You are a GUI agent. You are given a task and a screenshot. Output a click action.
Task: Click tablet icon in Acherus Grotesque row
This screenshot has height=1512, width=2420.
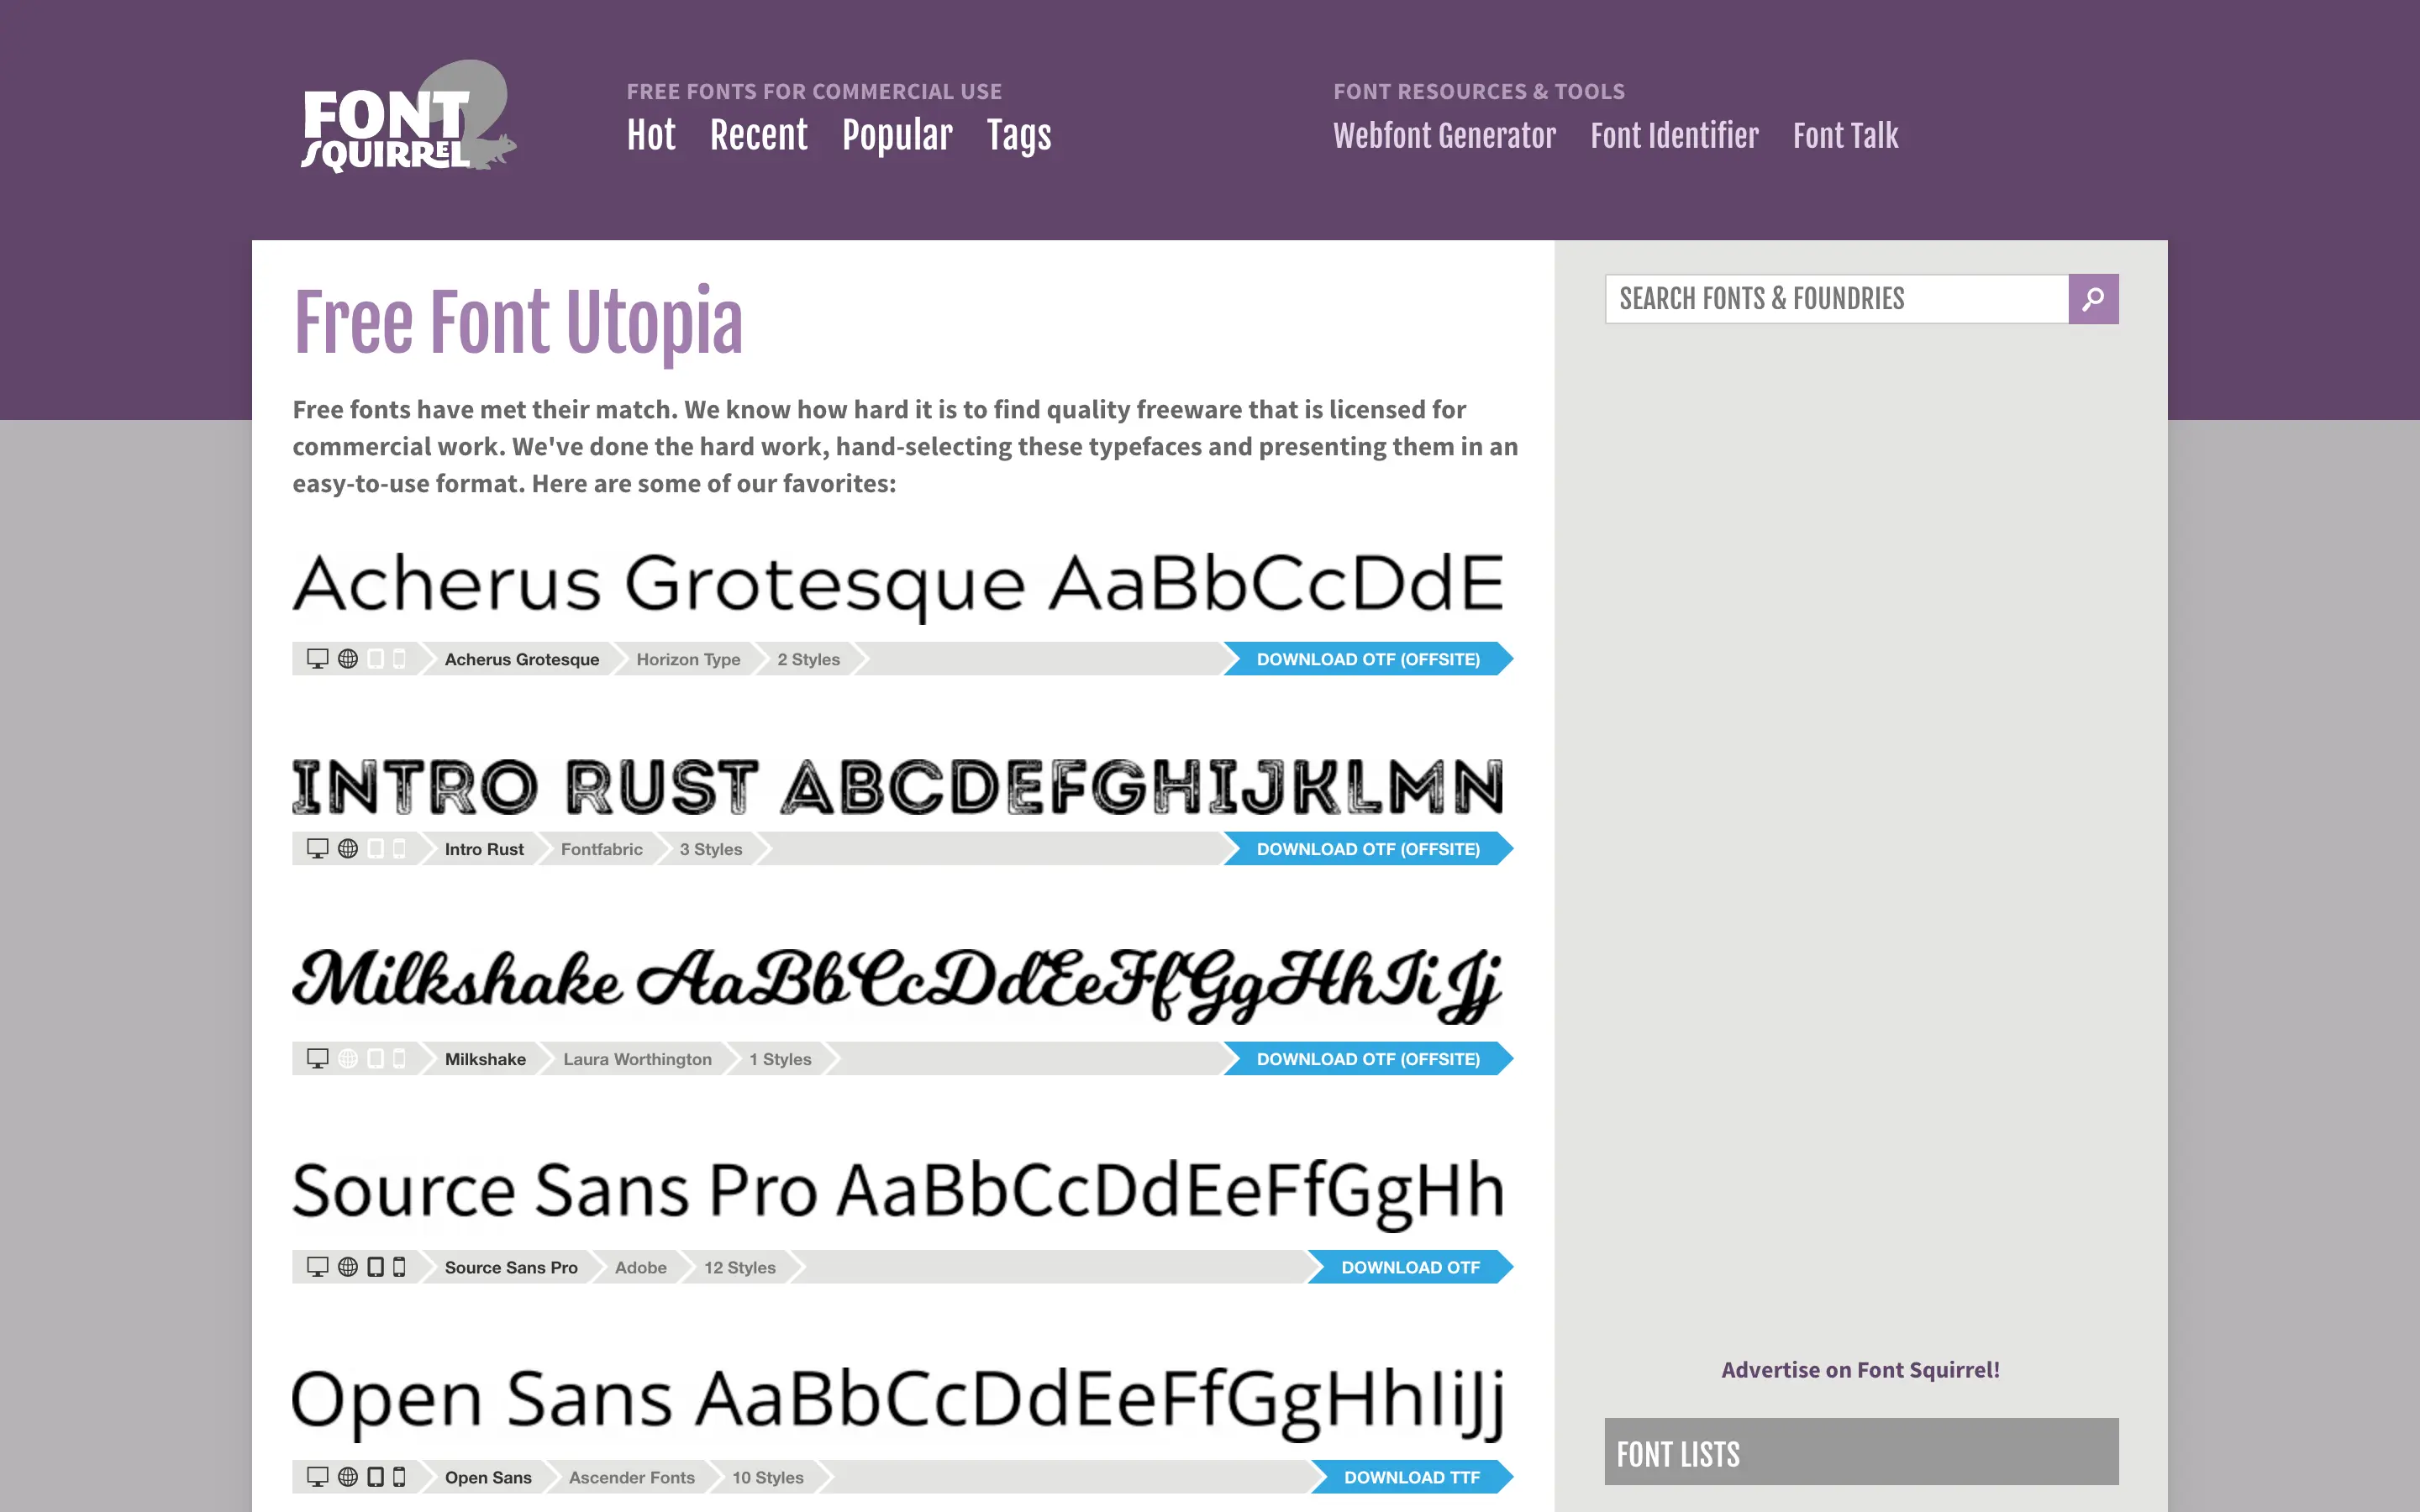coord(376,659)
